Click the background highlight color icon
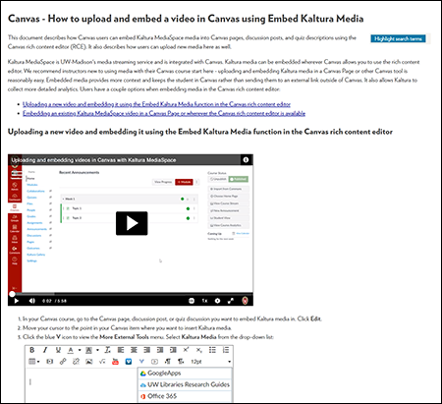This screenshot has height=404, width=442. (x=88, y=350)
